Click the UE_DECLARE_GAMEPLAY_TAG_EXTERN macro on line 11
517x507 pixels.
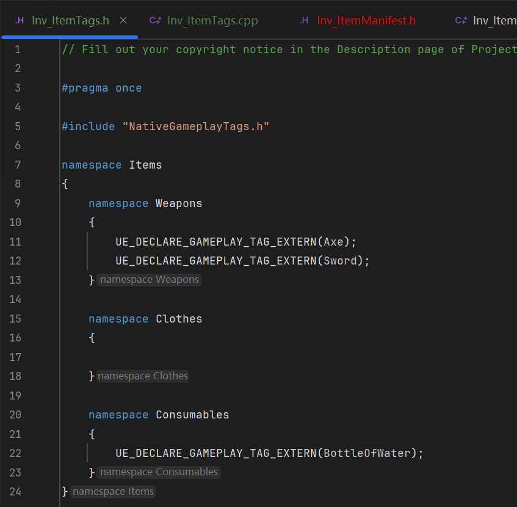click(x=216, y=242)
